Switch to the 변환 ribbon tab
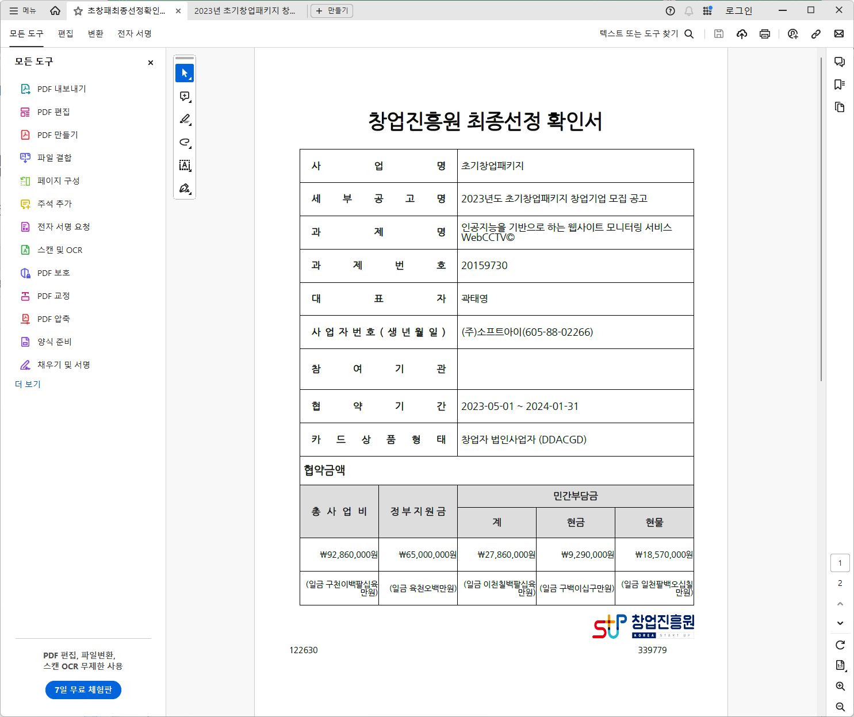854x717 pixels. [x=95, y=33]
